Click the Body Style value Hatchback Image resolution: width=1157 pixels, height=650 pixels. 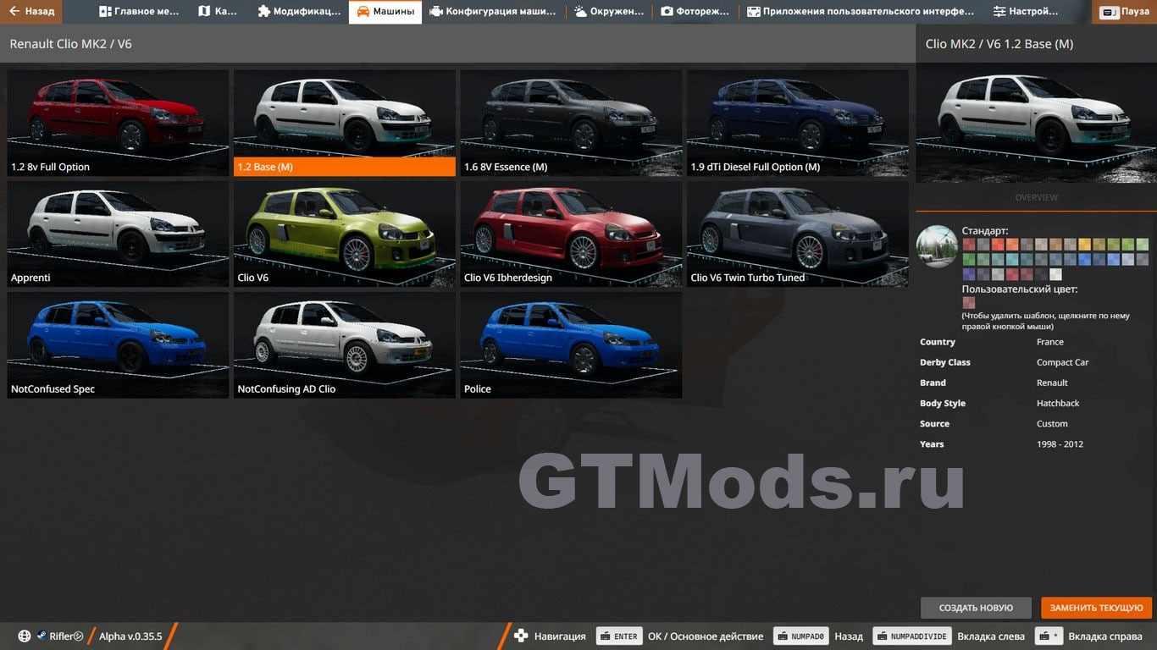click(x=1058, y=403)
